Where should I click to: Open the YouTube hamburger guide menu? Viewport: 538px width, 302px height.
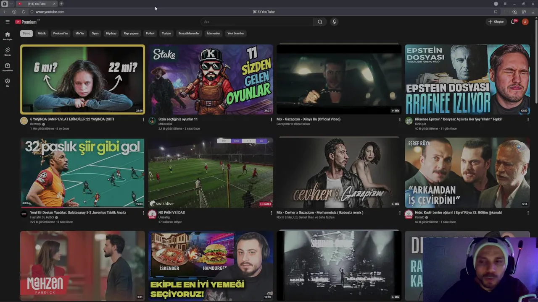[7, 22]
